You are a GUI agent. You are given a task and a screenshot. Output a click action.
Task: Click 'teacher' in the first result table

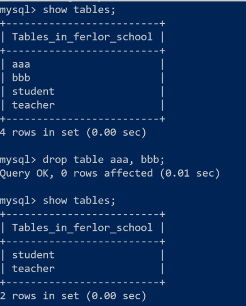click(33, 105)
